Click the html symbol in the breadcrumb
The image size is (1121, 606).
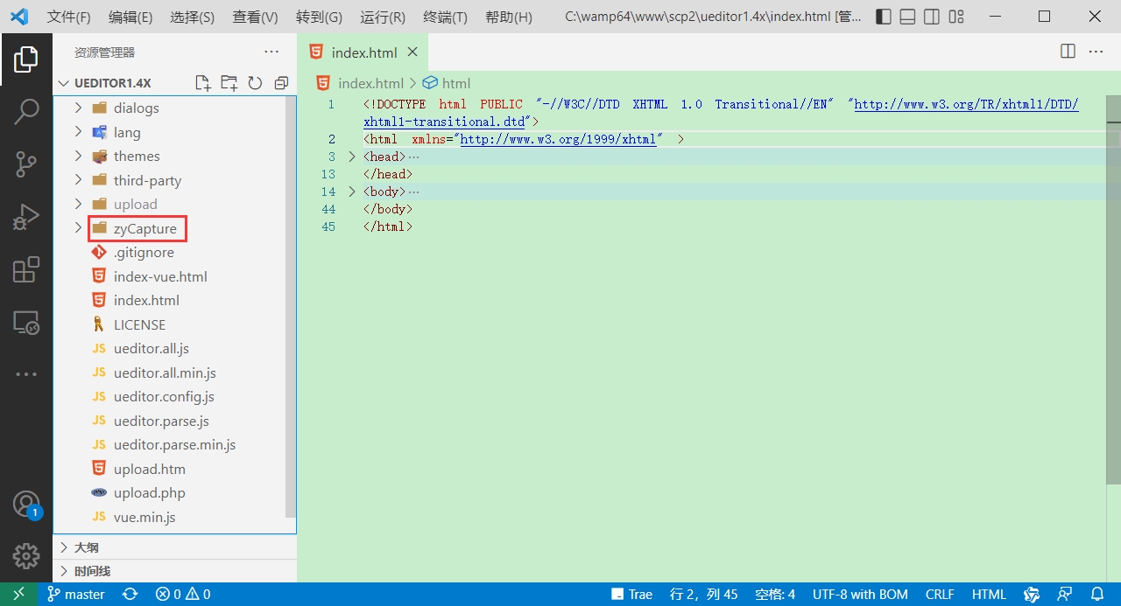[447, 83]
